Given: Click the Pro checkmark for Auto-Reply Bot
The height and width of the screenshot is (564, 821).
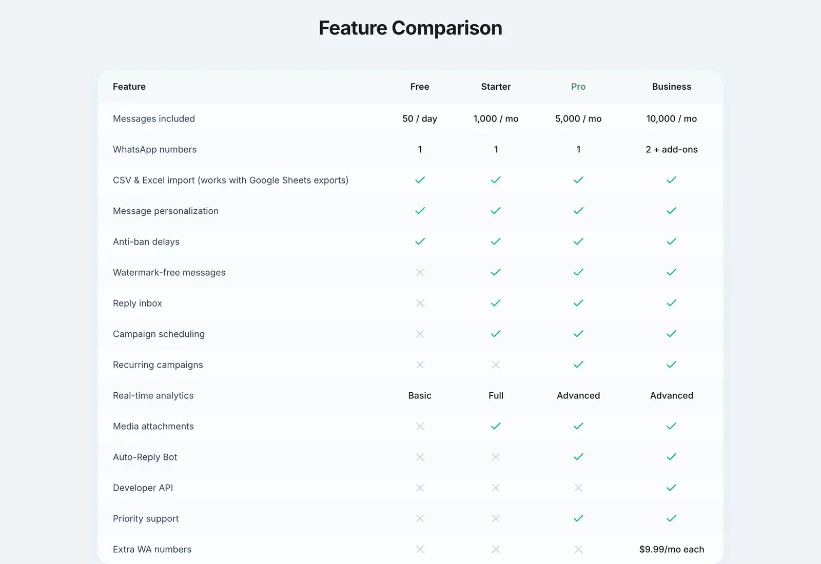Looking at the screenshot, I should pyautogui.click(x=578, y=457).
